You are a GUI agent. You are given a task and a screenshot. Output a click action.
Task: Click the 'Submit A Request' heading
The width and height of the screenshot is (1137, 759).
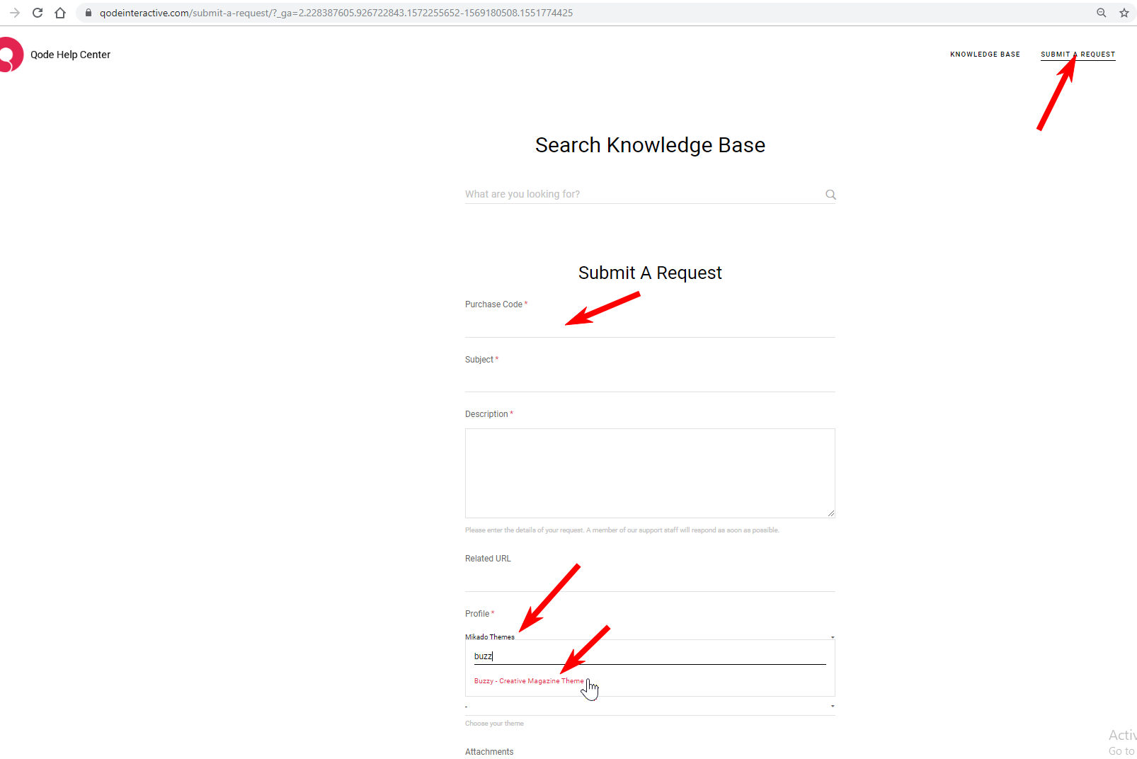point(650,273)
